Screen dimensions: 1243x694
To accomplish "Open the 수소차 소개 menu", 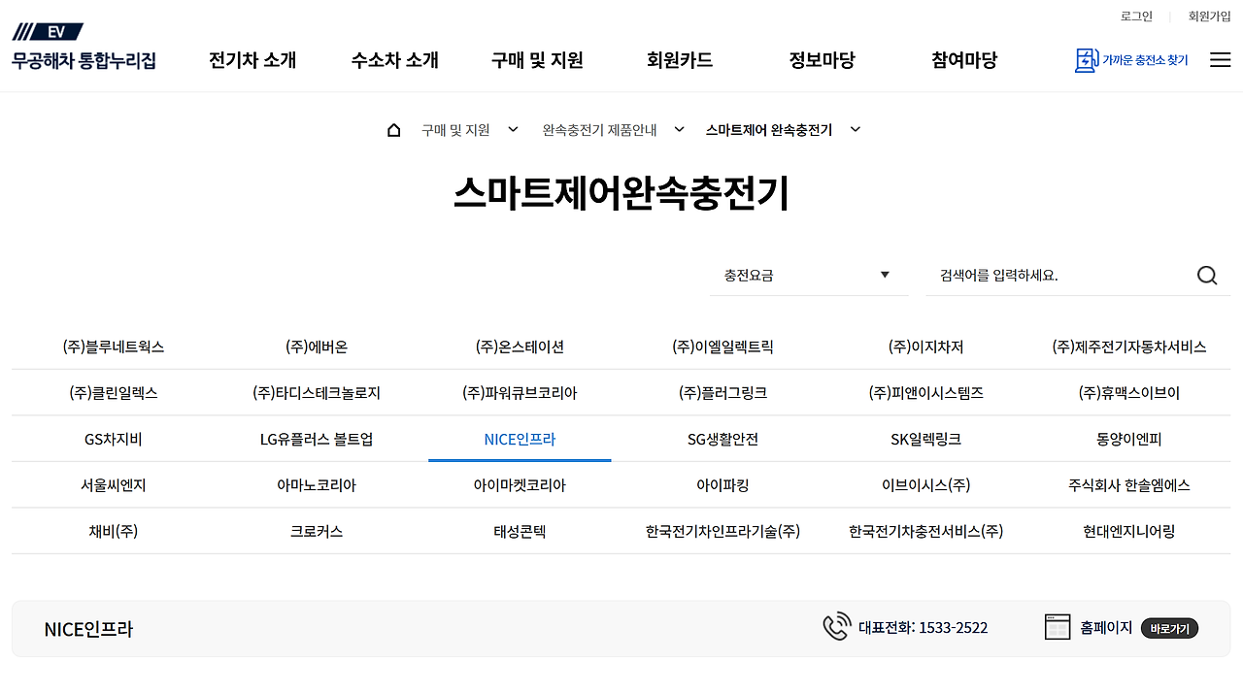I will pyautogui.click(x=395, y=60).
